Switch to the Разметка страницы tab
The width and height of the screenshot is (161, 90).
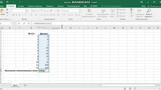click(35, 6)
